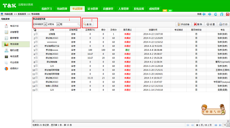Click the date 2014-4-22 13:07:30 cell
This screenshot has width=230, height=128.
tap(153, 34)
